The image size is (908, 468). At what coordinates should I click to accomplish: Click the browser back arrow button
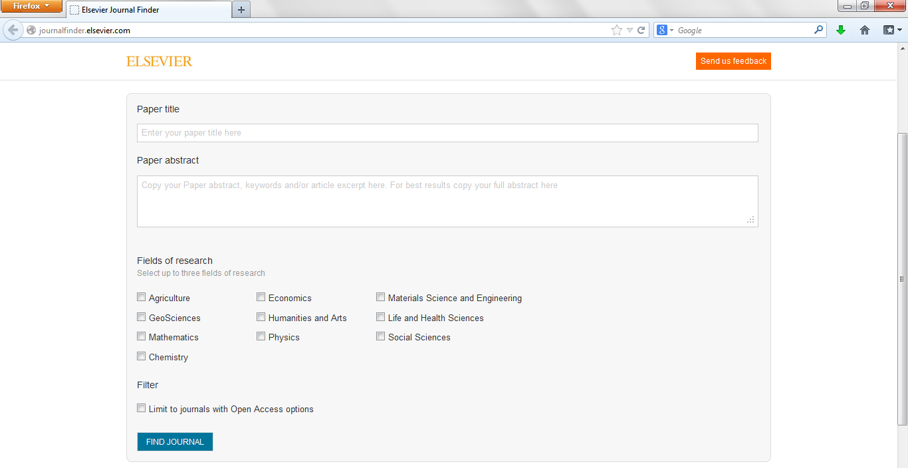click(x=13, y=30)
